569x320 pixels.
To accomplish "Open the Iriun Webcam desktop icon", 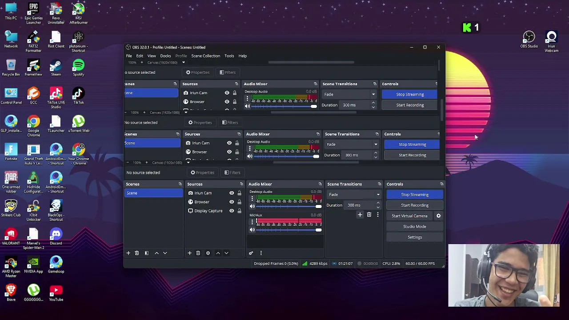I will (551, 42).
